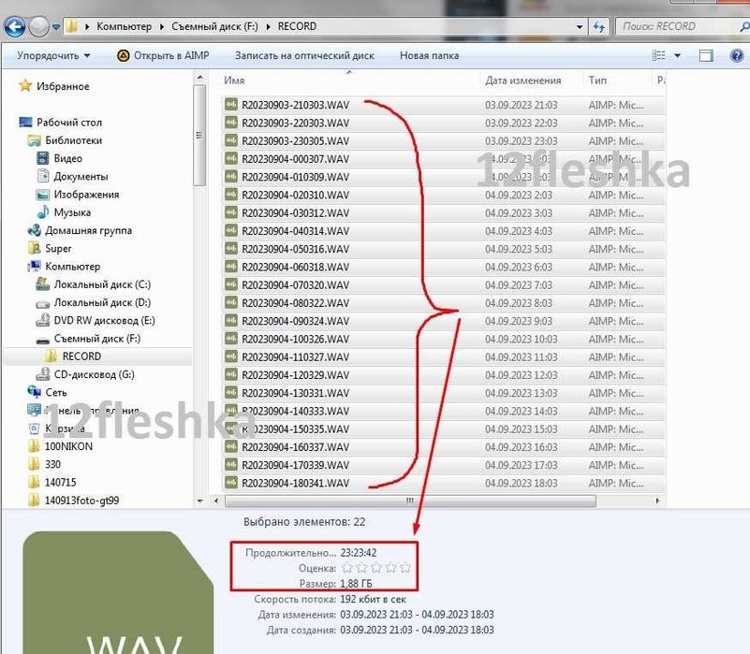Select the Изображения library
The width and height of the screenshot is (750, 654).
click(x=78, y=195)
